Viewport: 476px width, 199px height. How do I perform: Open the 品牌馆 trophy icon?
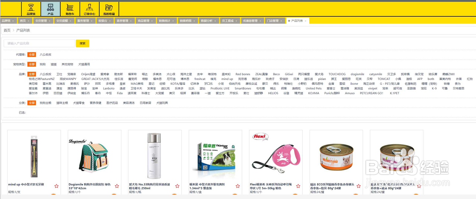point(31,9)
